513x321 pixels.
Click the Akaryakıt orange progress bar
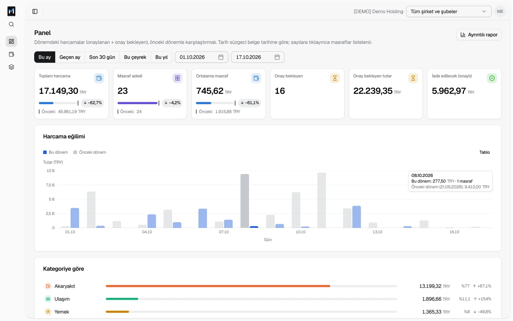point(218,286)
